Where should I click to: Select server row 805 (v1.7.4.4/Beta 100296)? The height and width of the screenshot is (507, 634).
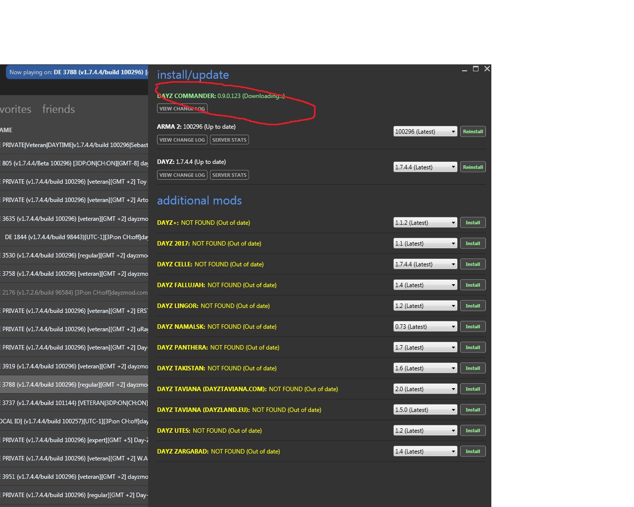coord(74,163)
